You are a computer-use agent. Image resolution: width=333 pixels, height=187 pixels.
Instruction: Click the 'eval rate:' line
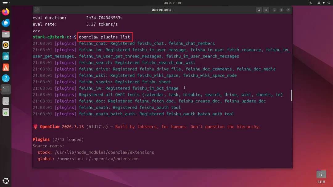click(75, 24)
